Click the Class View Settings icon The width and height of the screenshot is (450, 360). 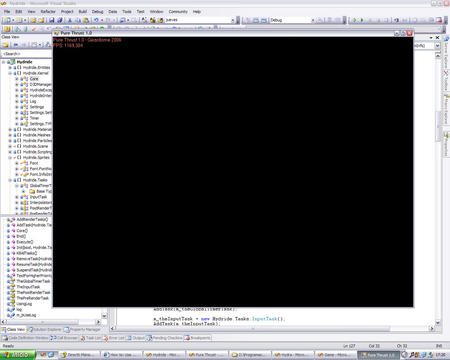pos(35,45)
